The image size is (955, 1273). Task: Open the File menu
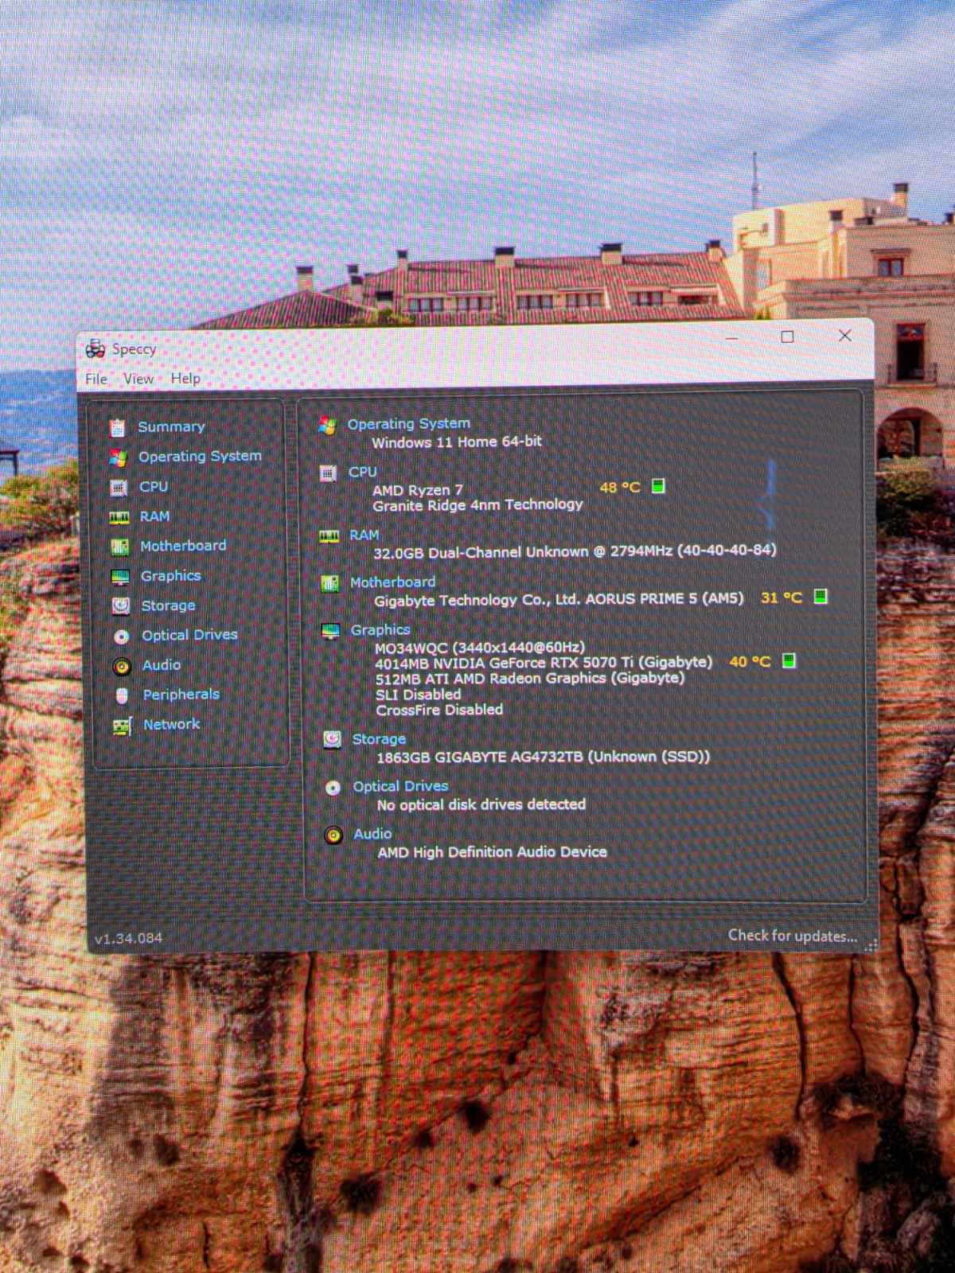(96, 379)
